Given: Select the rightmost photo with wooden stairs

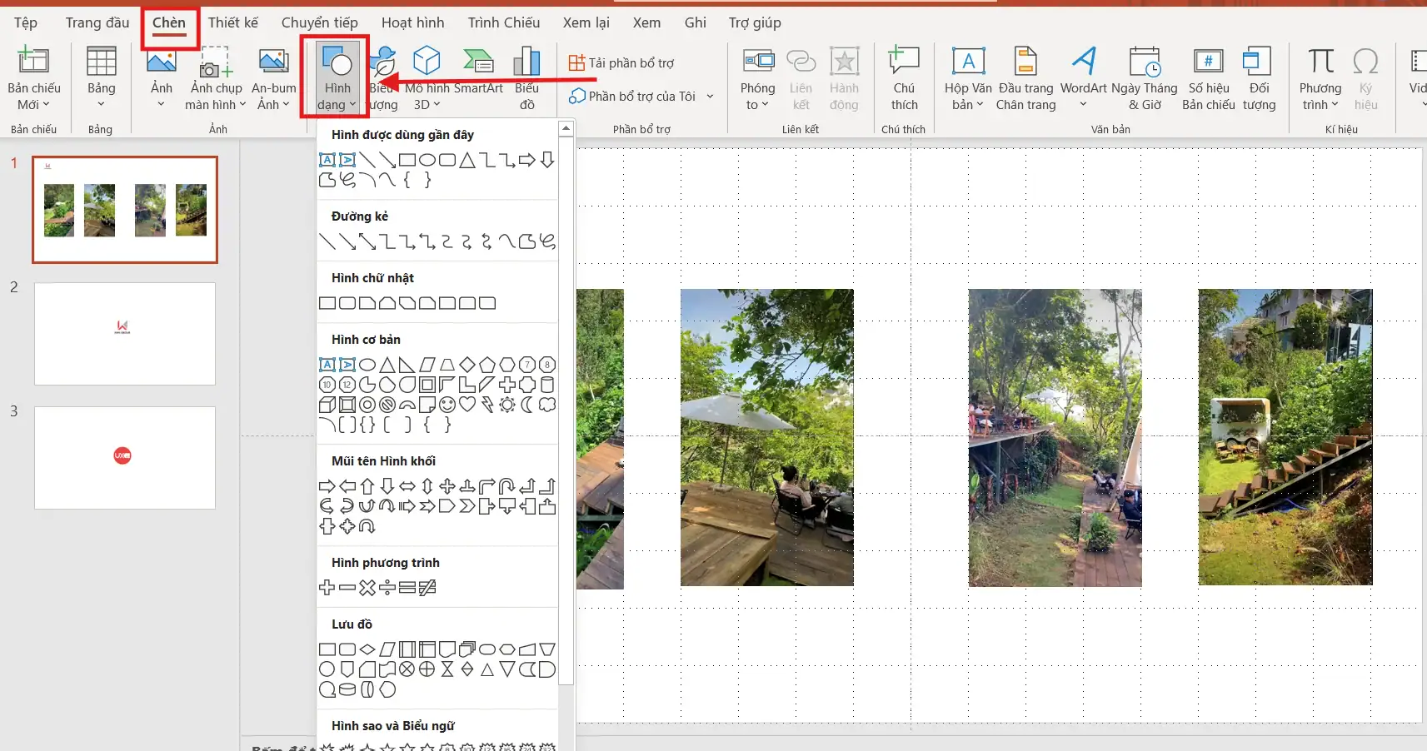Looking at the screenshot, I should click(x=1285, y=437).
